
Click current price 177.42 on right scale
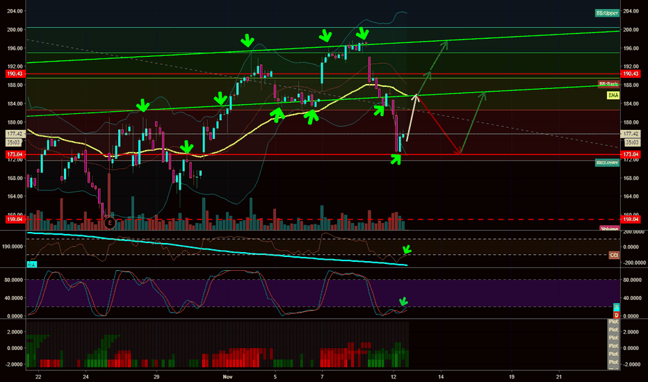coord(631,134)
